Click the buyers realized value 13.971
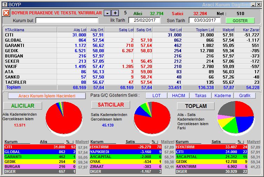This screenshot has height=177, width=264. (x=20, y=125)
